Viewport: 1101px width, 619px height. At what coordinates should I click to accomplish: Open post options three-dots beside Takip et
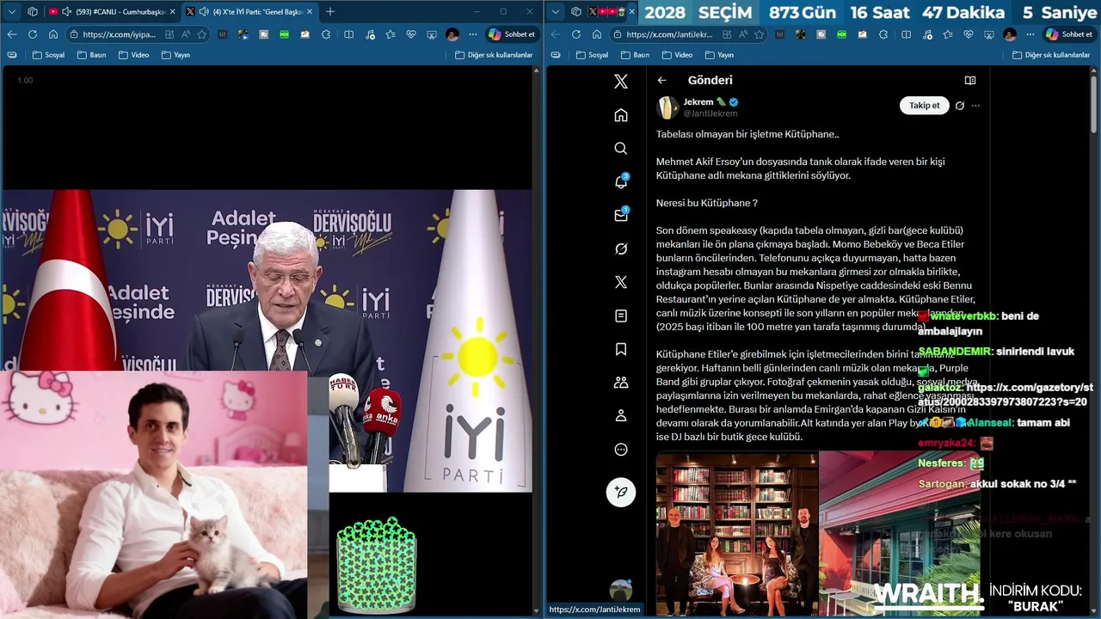pos(975,106)
